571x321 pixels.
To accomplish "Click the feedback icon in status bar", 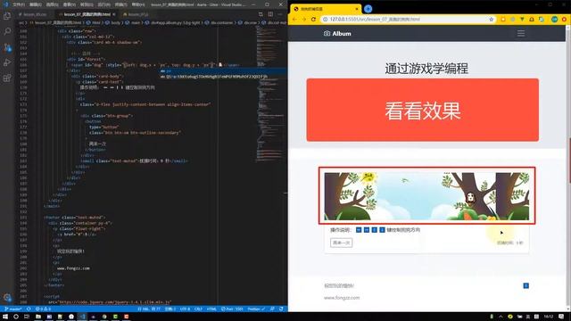I will tap(272, 309).
